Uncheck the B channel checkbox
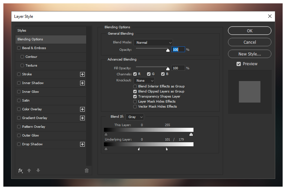Screen dimensions: 286x190 [163, 74]
